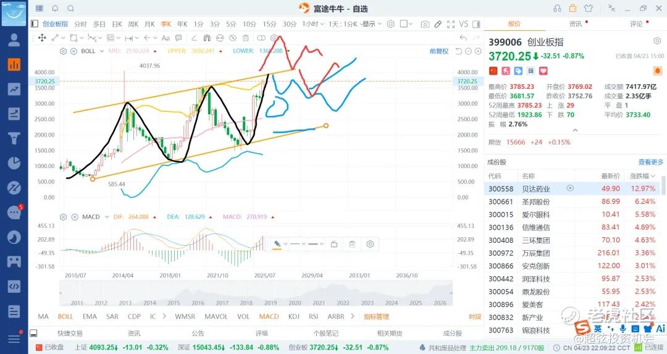667x354 pixels.
Task: Undo last drawing action
Action: pyautogui.click(x=463, y=38)
